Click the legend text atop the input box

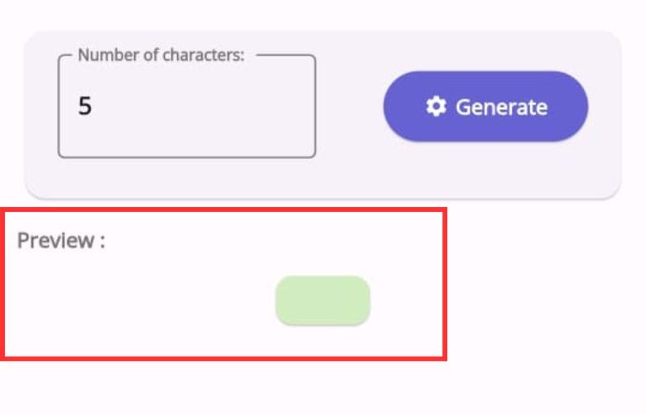[161, 56]
